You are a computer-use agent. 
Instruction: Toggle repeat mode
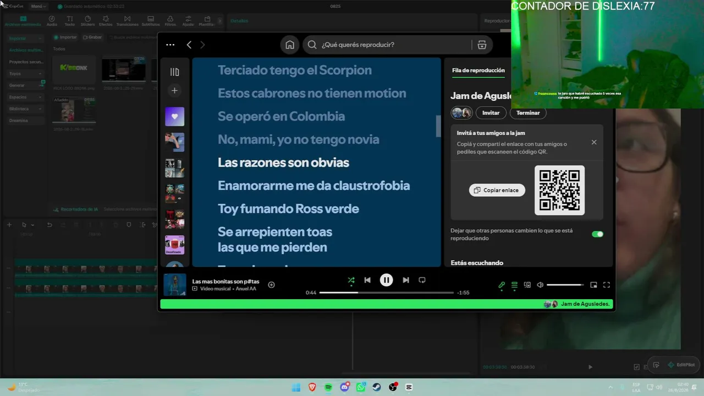point(422,280)
